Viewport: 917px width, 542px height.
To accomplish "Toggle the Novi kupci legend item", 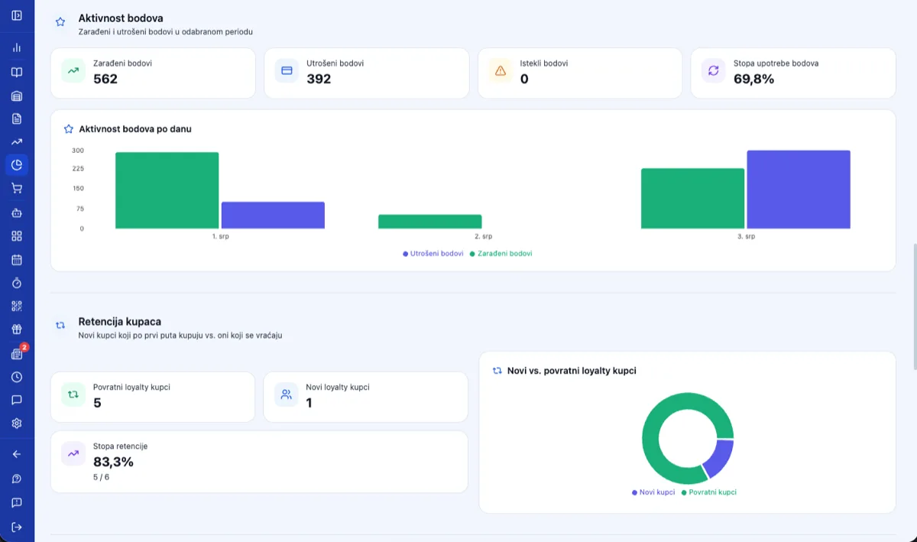I will coord(653,492).
